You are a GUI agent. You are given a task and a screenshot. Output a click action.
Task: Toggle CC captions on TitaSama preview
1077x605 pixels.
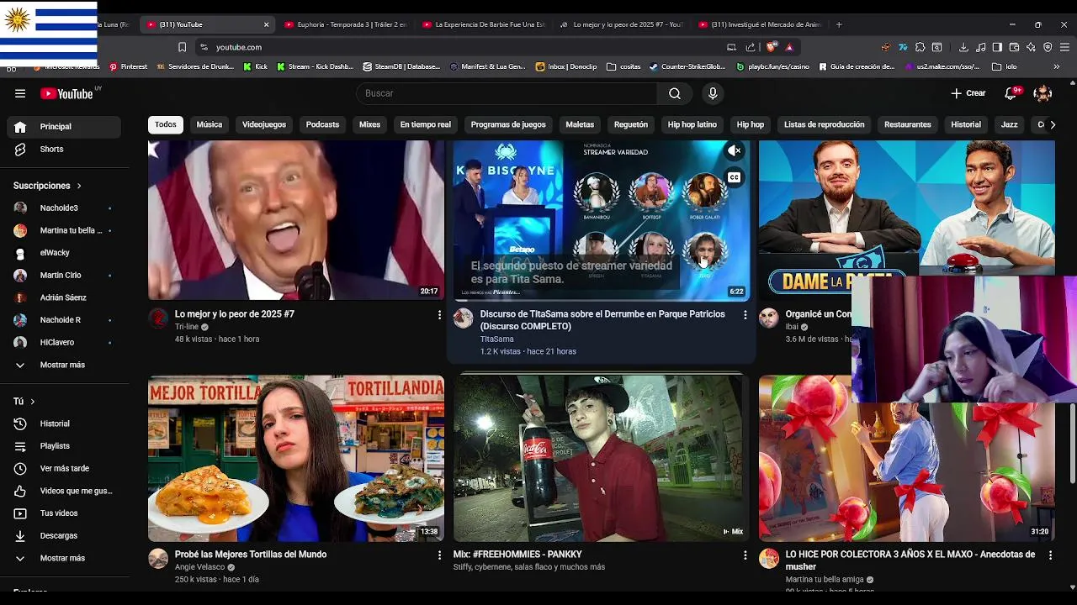(x=735, y=177)
